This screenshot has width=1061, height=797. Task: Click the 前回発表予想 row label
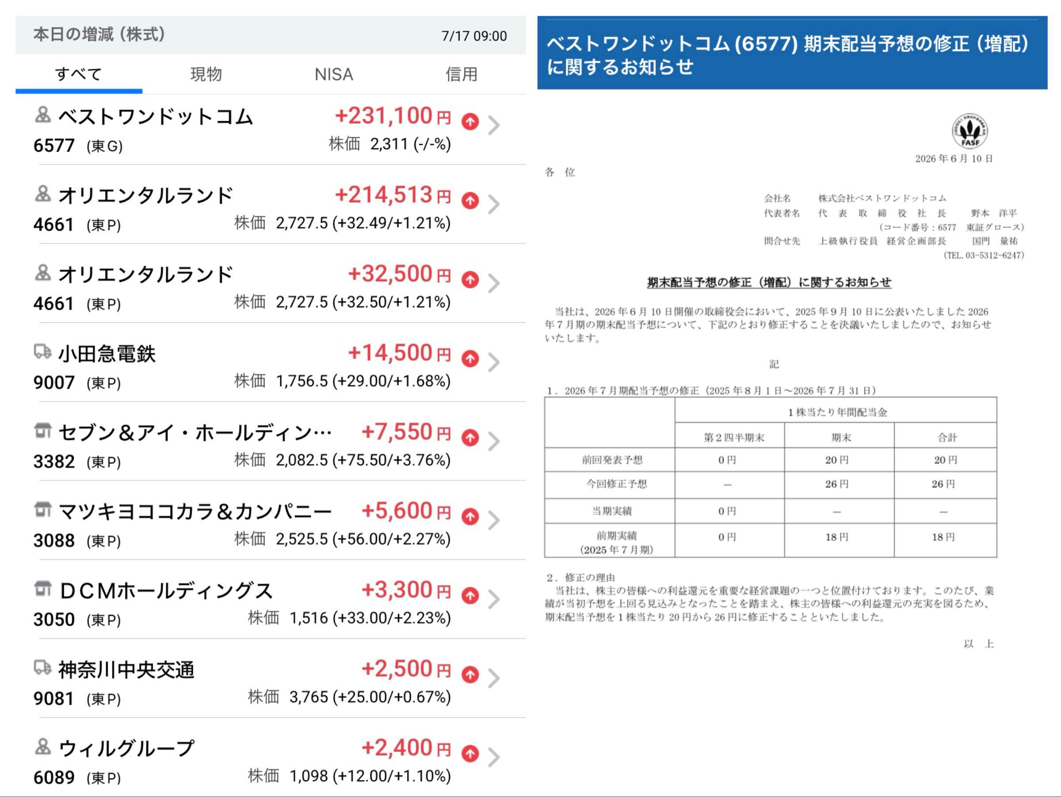pyautogui.click(x=612, y=460)
